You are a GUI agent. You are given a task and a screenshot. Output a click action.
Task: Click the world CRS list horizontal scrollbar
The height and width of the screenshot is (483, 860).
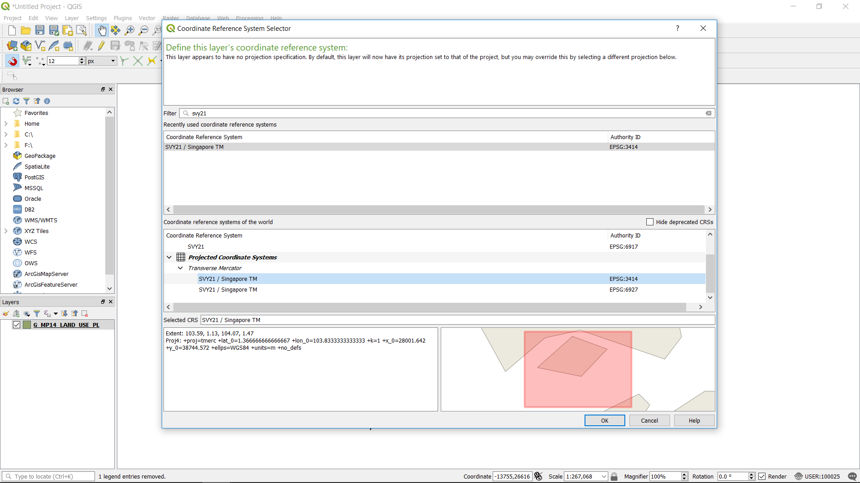[429, 307]
